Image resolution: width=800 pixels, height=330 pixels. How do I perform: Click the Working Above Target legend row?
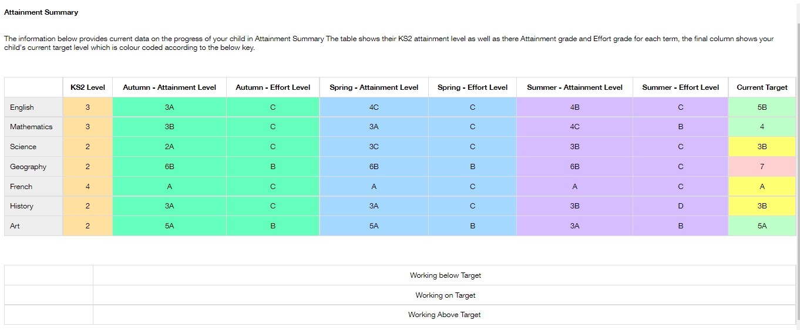[x=444, y=315]
